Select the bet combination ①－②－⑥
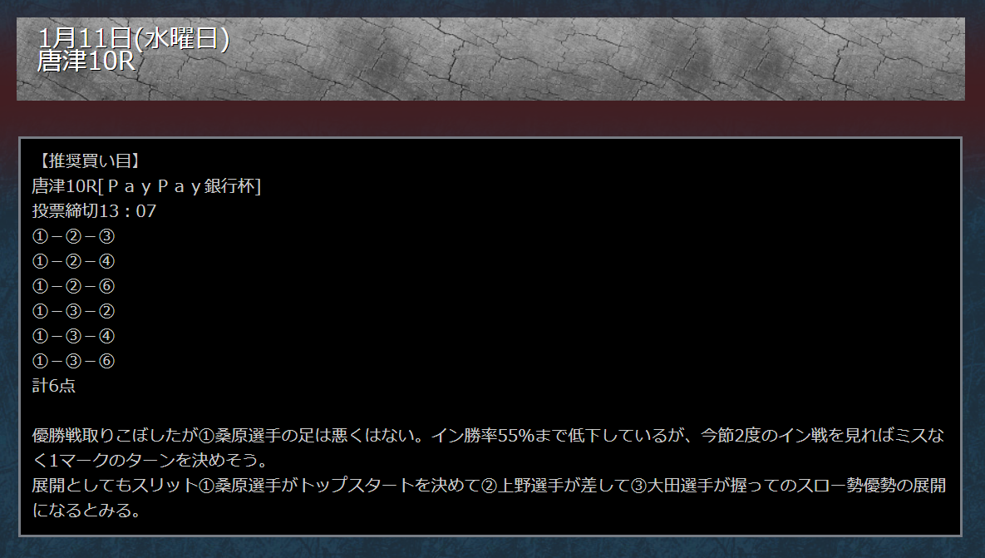985x558 pixels. (x=73, y=287)
